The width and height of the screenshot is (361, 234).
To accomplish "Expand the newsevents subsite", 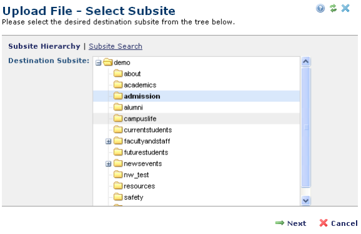I will (108, 164).
